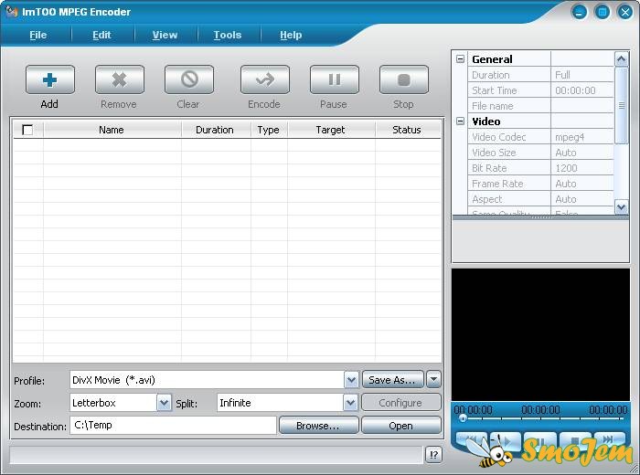Click the Name column header
Image resolution: width=640 pixels, height=475 pixels.
[112, 130]
